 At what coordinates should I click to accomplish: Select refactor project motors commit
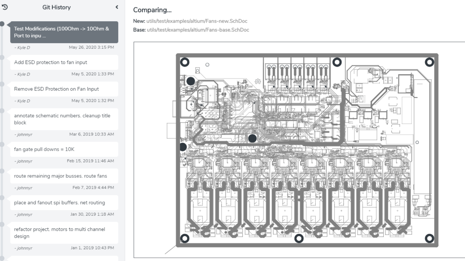pyautogui.click(x=64, y=233)
